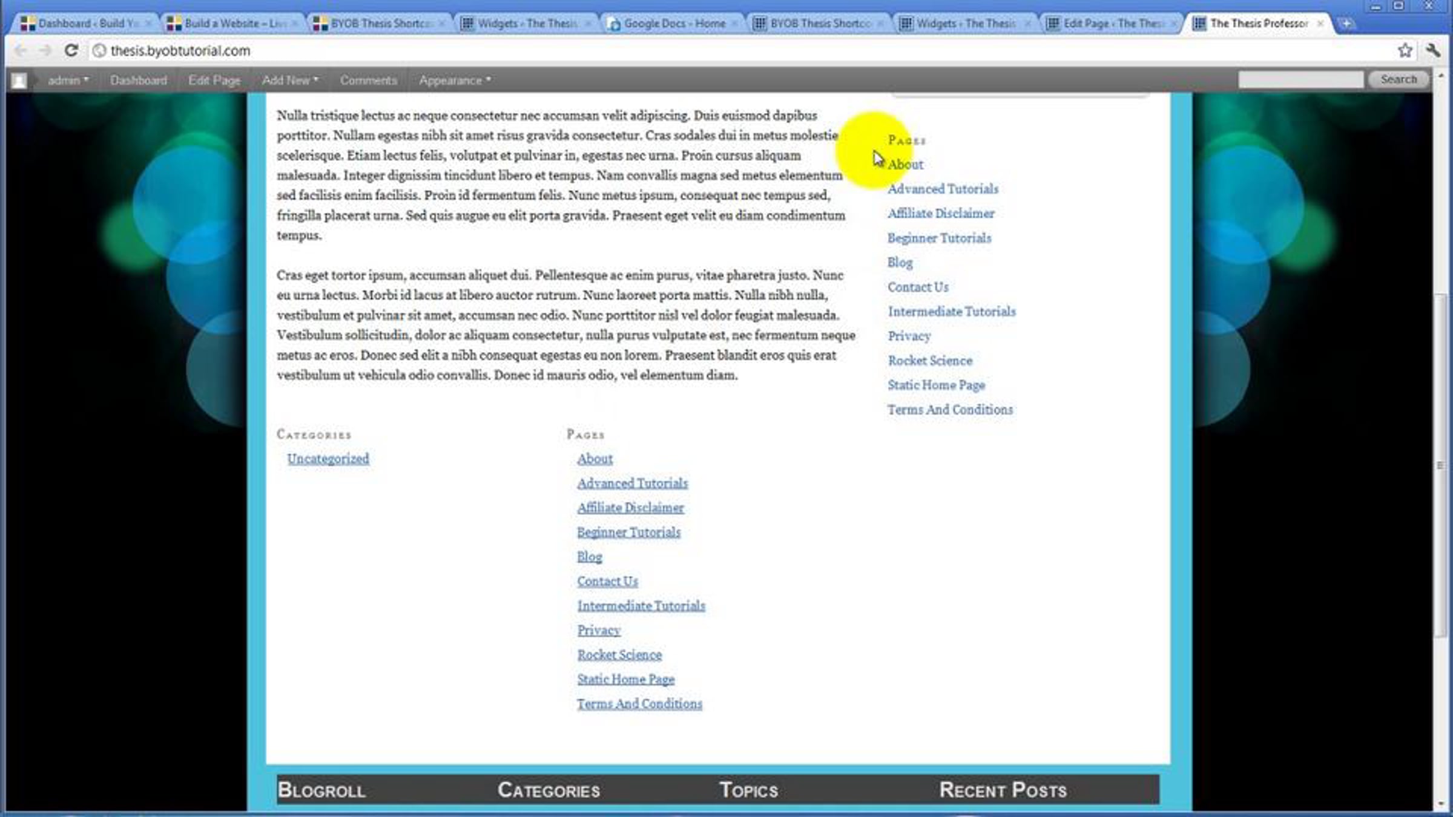Click the admin bar Search button

1398,79
